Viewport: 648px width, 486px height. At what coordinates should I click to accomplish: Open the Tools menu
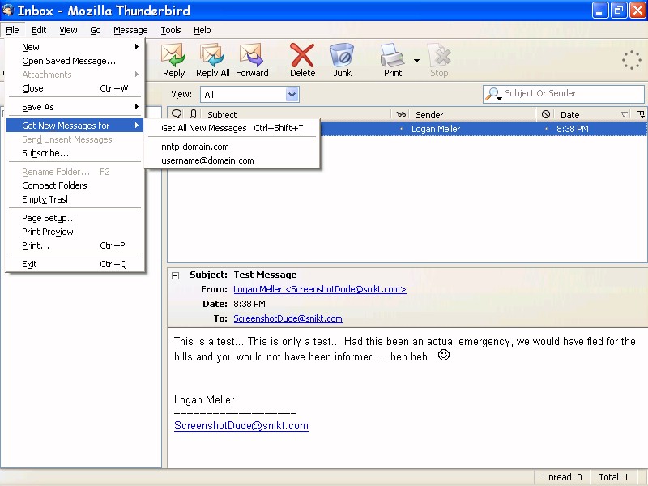coord(171,30)
